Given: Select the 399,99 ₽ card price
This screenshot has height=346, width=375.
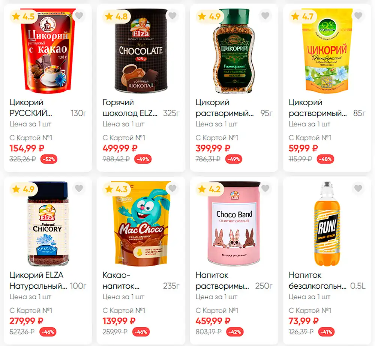Looking at the screenshot, I should click(x=213, y=148).
